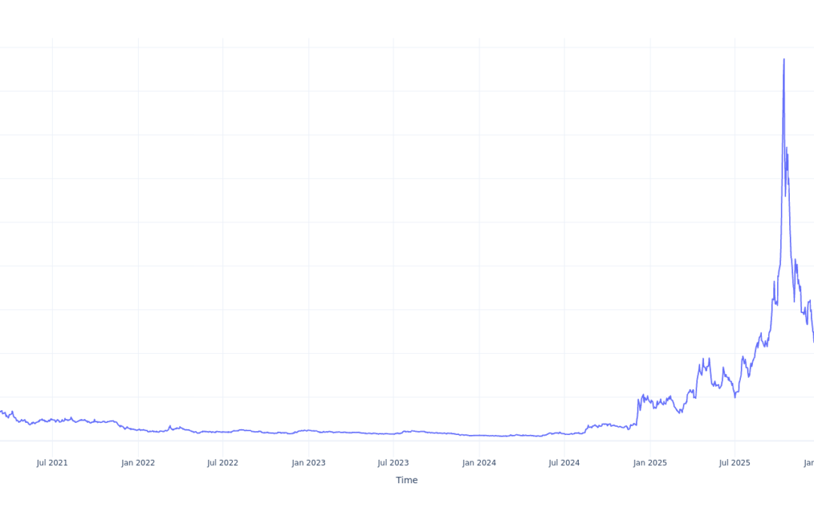
Task: Select the "Jan 2024" axis label
Action: tap(480, 463)
